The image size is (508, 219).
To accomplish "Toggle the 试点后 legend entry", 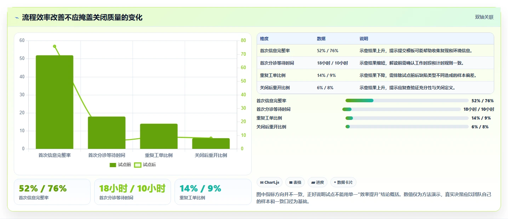I will (145, 165).
